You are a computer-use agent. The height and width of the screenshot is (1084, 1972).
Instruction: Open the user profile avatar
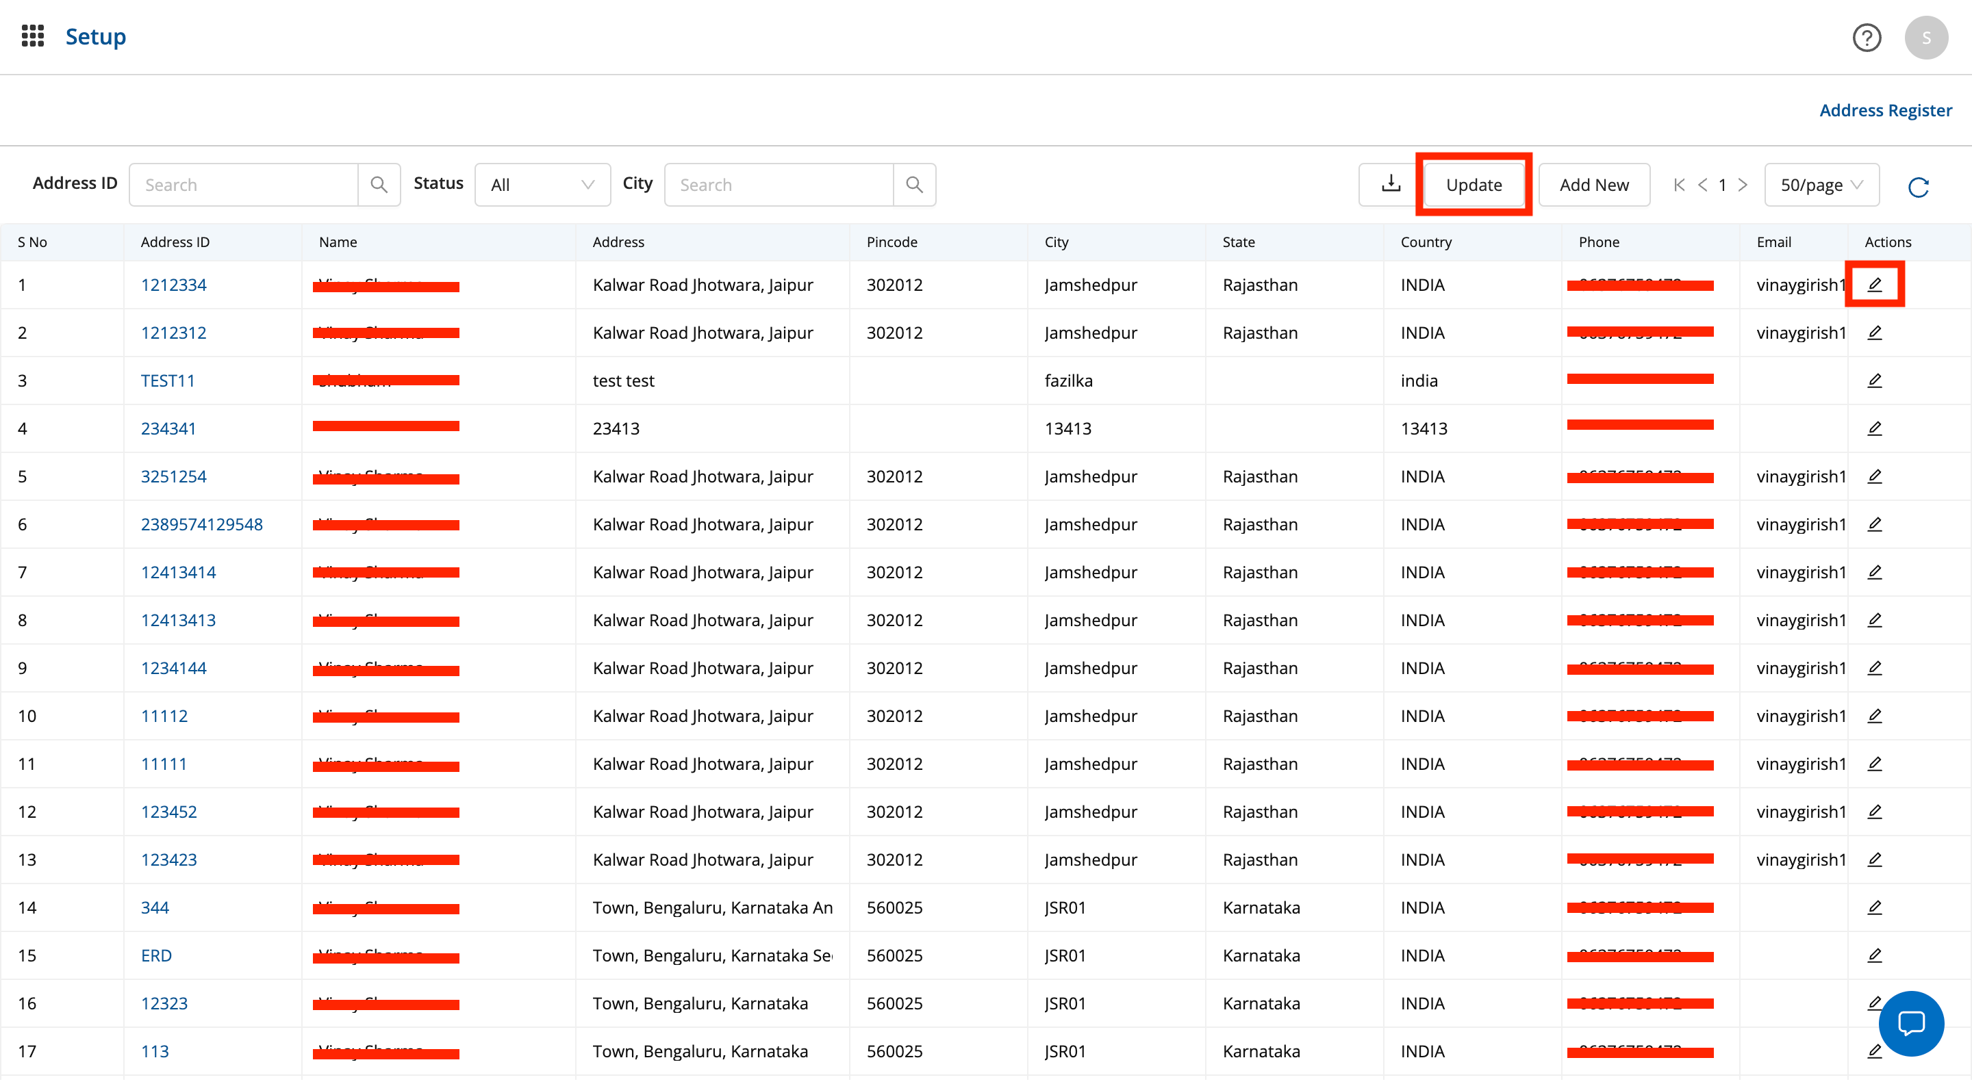(1925, 37)
